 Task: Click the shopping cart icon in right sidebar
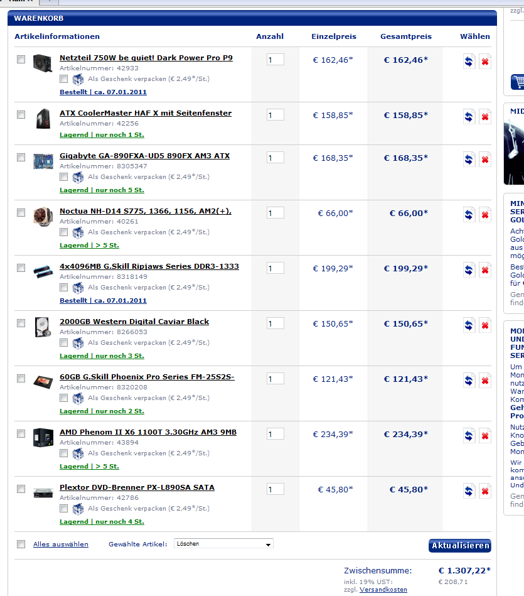(518, 82)
